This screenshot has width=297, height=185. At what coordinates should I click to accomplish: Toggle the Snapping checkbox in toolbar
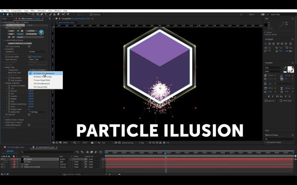[x=91, y=14]
